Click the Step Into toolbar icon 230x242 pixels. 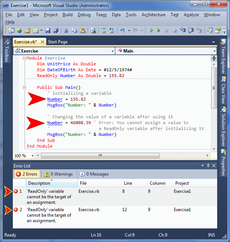(183, 30)
